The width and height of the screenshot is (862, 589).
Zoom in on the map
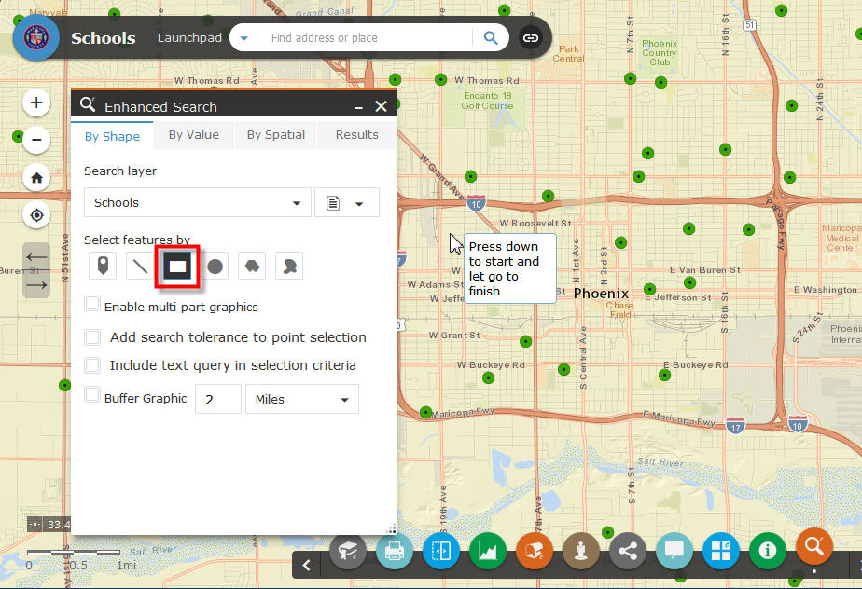pos(36,103)
